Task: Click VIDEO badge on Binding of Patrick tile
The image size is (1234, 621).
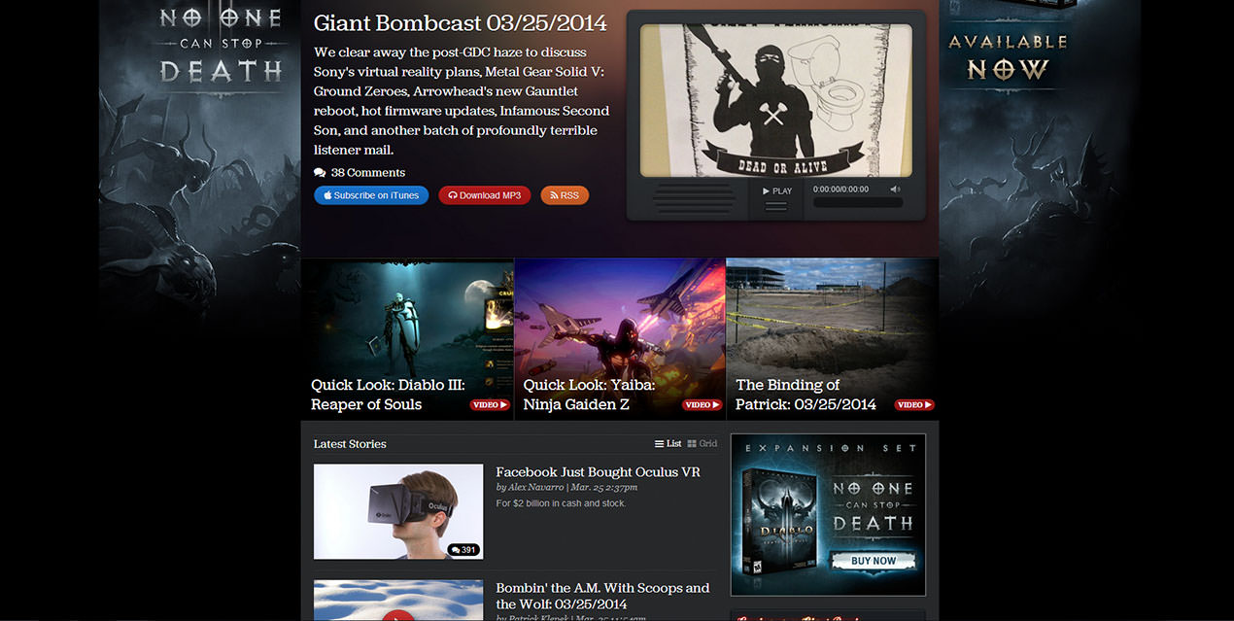Action: coord(914,404)
